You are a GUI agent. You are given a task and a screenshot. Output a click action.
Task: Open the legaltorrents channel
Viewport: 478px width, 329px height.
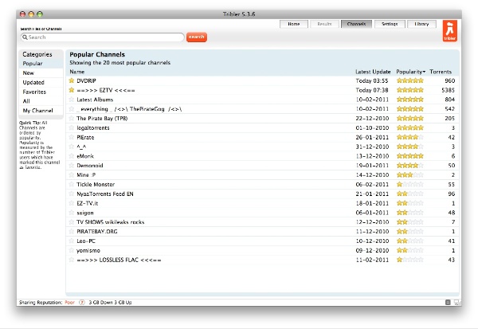pos(93,127)
